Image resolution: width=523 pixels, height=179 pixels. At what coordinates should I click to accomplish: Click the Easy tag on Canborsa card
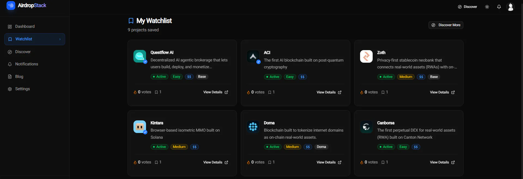pos(403,147)
